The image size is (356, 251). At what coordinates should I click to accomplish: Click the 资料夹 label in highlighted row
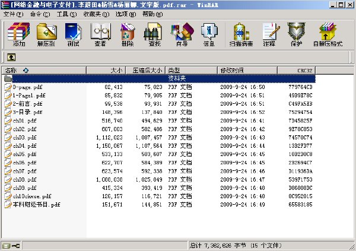(177, 78)
